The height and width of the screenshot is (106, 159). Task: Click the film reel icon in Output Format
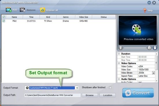pos(27,88)
